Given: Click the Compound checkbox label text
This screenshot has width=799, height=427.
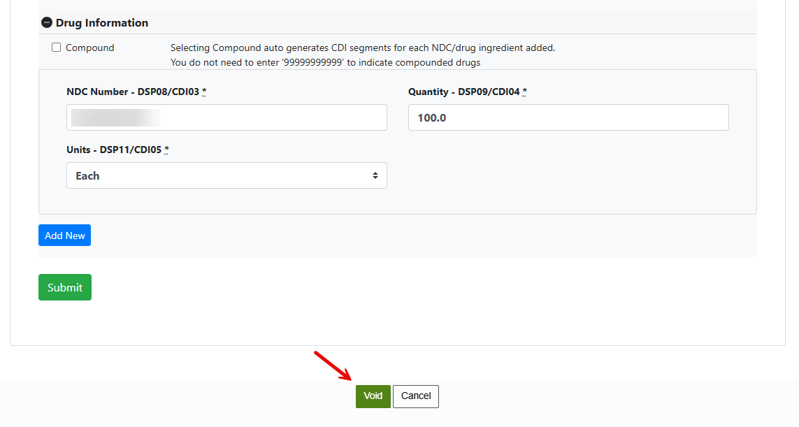Looking at the screenshot, I should tap(89, 48).
